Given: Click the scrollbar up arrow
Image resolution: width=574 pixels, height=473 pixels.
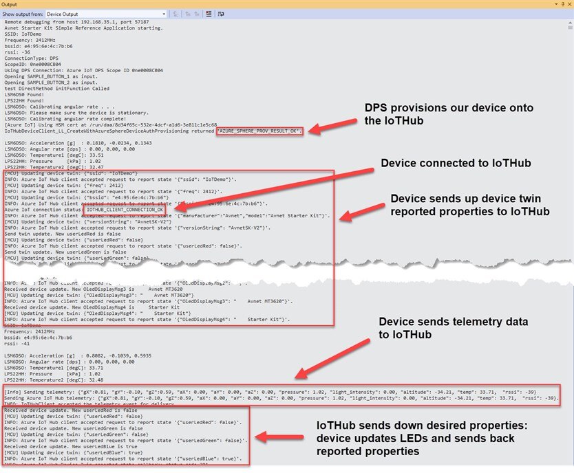Looking at the screenshot, I should pyautogui.click(x=570, y=23).
